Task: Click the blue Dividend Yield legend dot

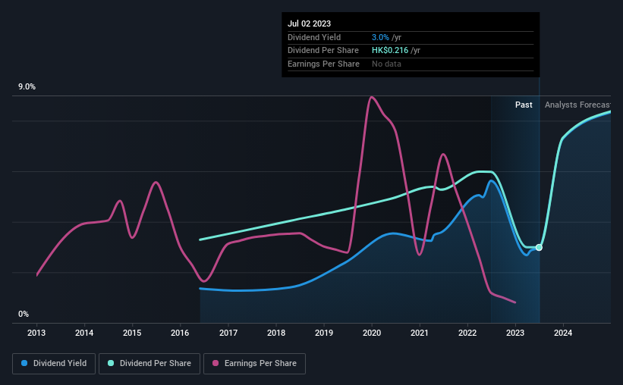Action: click(x=24, y=363)
